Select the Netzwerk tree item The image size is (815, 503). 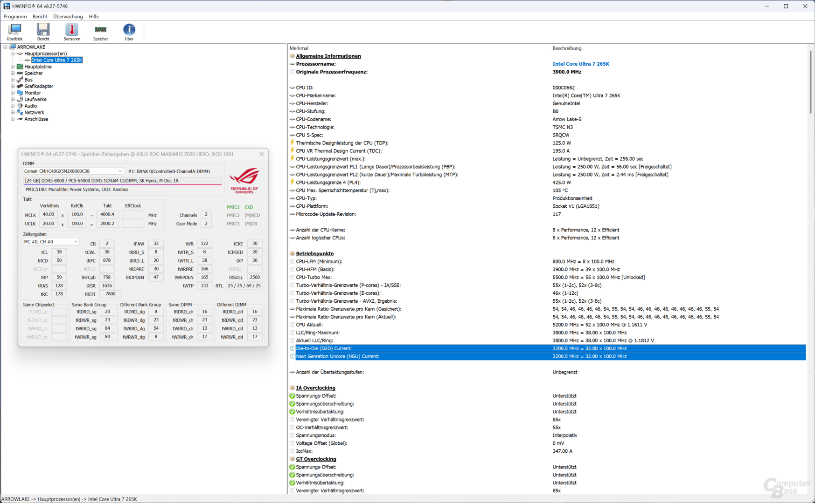tap(35, 112)
